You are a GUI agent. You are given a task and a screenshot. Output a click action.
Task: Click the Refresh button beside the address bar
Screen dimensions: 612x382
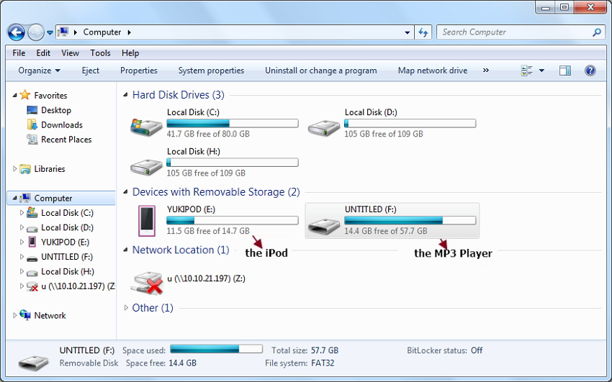[x=423, y=32]
